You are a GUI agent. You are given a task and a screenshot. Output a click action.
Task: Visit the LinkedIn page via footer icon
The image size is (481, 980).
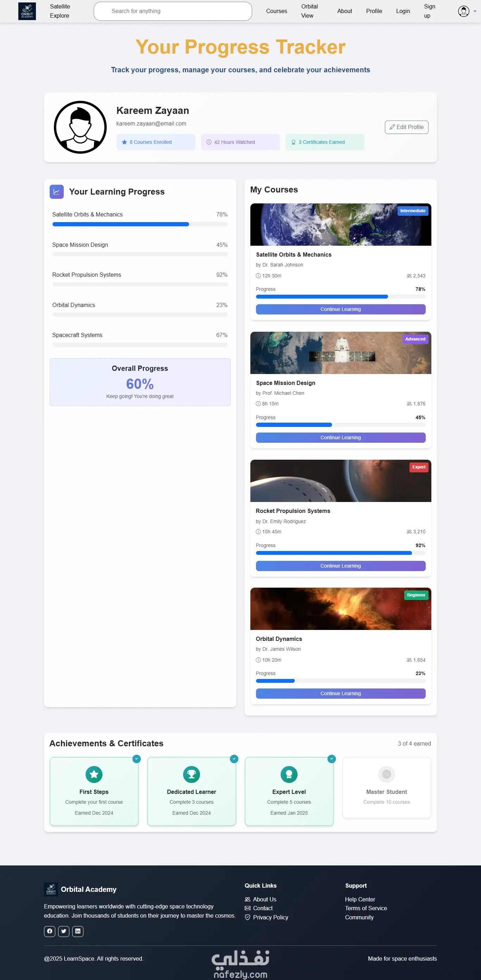[x=78, y=931]
